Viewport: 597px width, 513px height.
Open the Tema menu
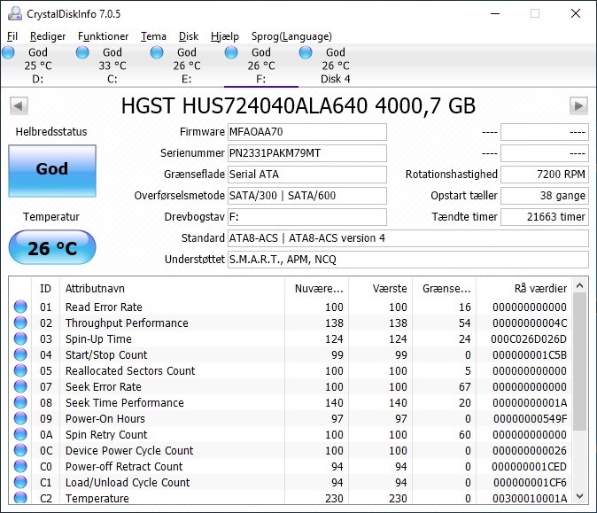coord(153,36)
